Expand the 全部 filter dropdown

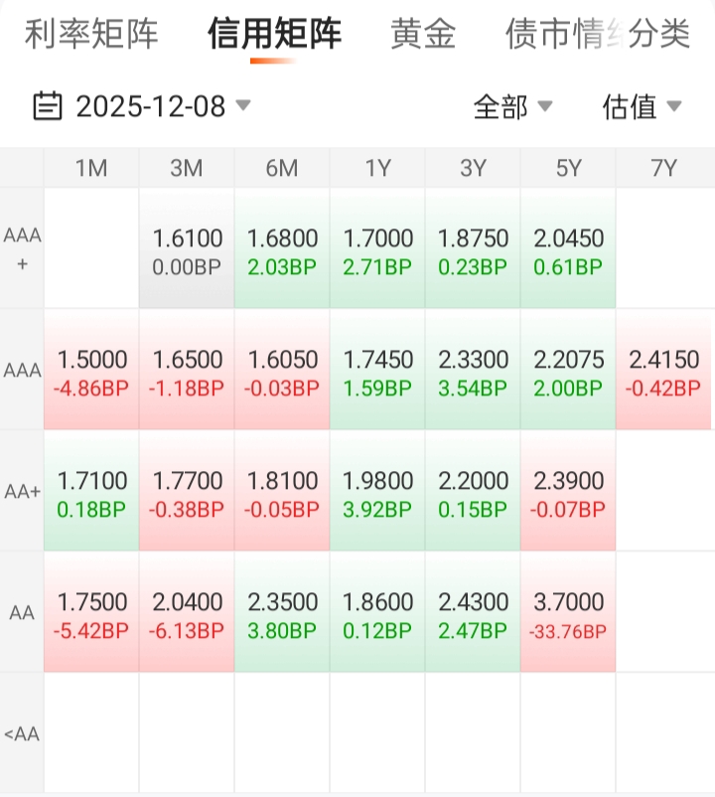tap(511, 106)
